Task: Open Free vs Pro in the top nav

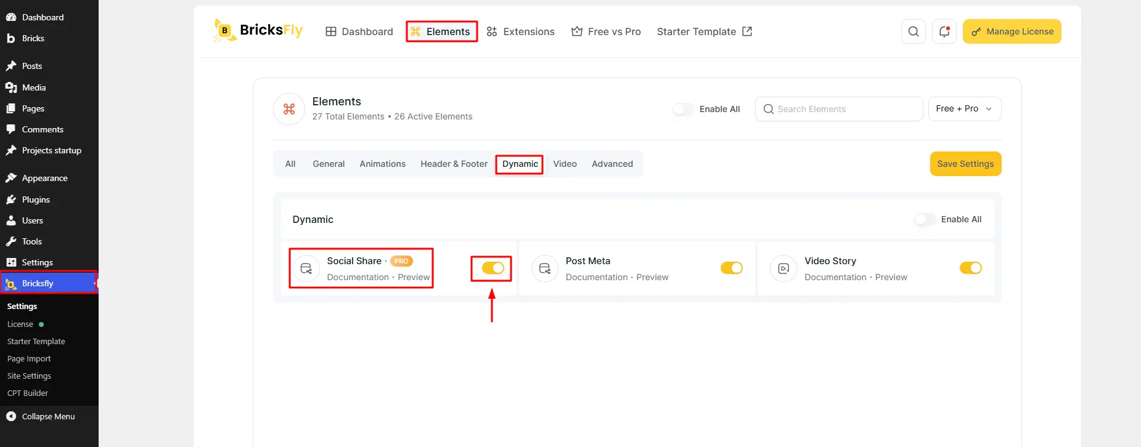Action: (606, 31)
